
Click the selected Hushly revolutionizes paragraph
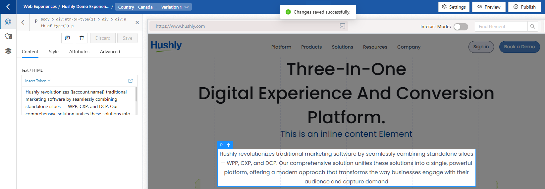pyautogui.click(x=346, y=168)
